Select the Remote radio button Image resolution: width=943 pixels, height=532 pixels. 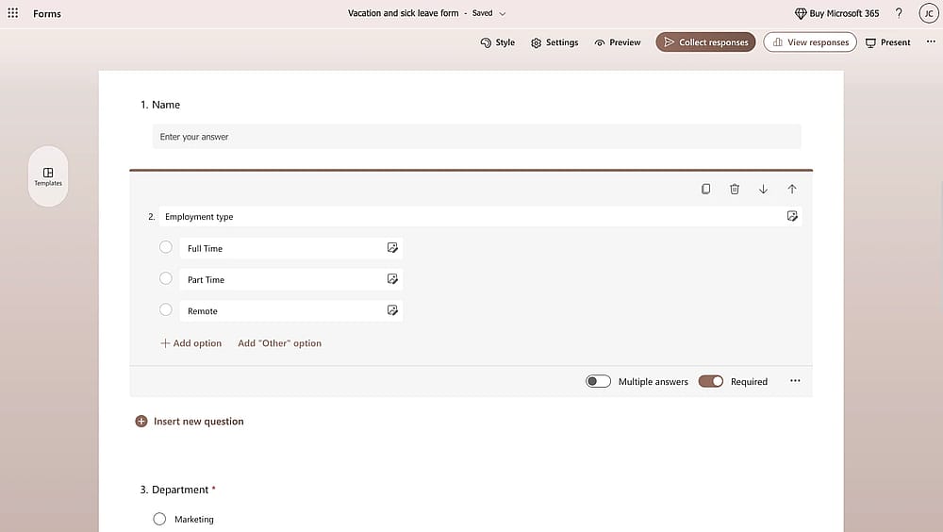tap(166, 310)
